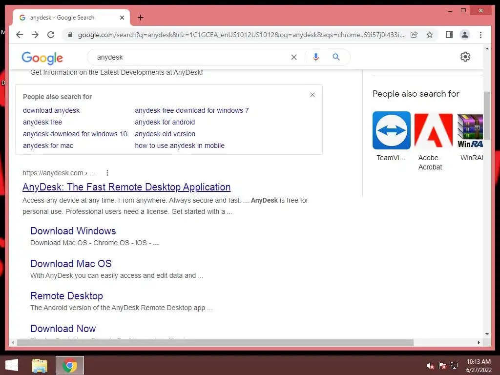
Task: Search 'anydesk download for windows 10'
Action: [x=75, y=134]
